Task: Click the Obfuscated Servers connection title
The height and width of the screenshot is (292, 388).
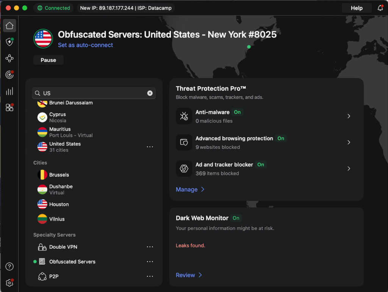Action: point(167,34)
